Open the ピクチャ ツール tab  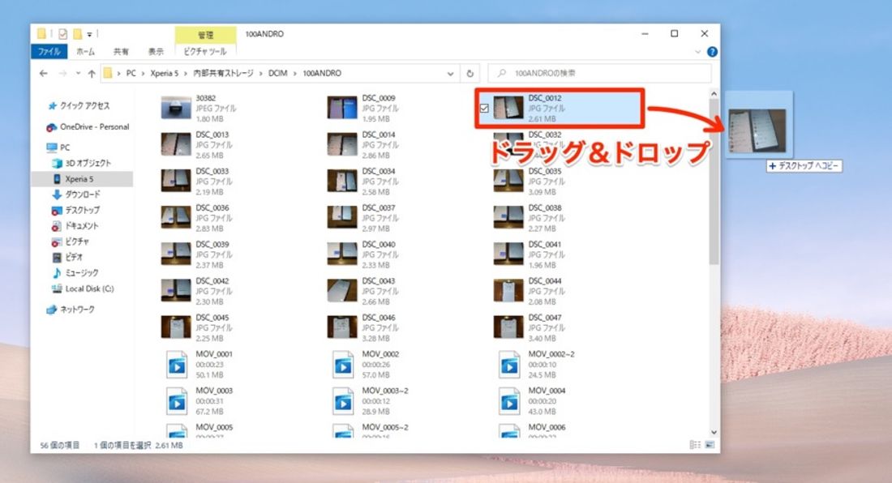(205, 52)
